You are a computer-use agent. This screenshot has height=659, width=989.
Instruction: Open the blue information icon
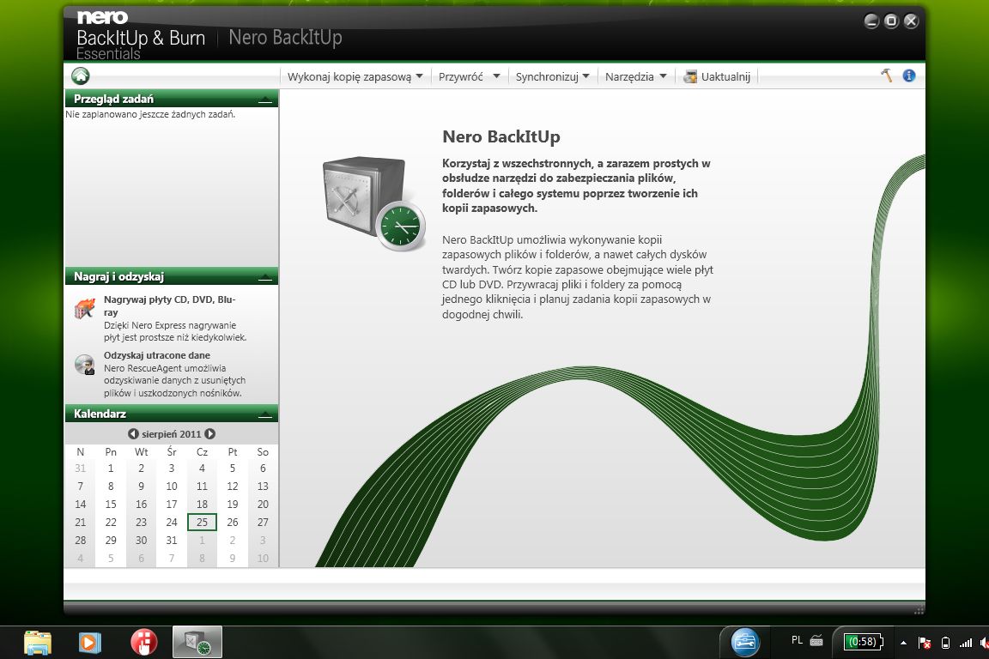click(x=909, y=76)
